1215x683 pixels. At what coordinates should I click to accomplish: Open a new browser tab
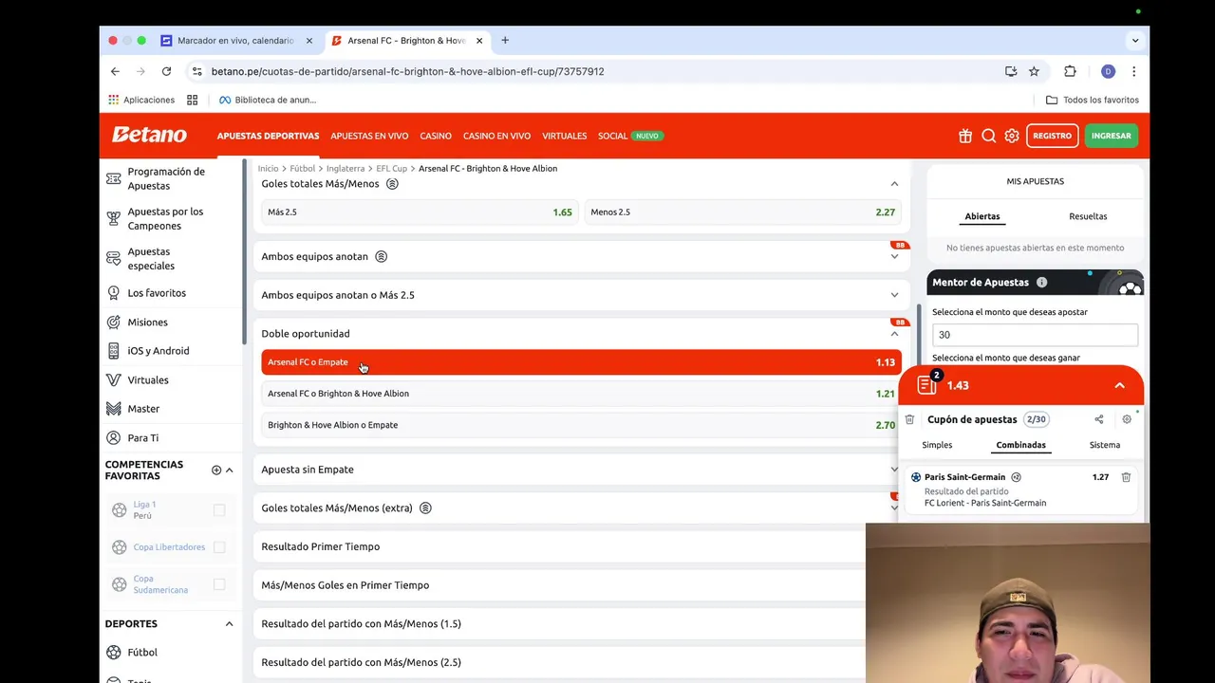click(505, 41)
